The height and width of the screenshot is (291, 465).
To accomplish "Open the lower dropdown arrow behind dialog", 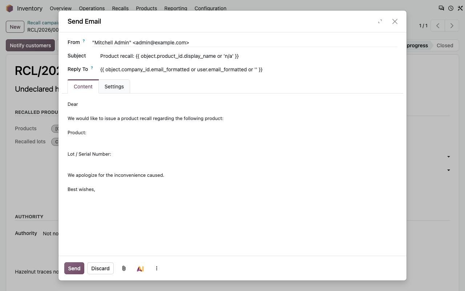I will [449, 170].
